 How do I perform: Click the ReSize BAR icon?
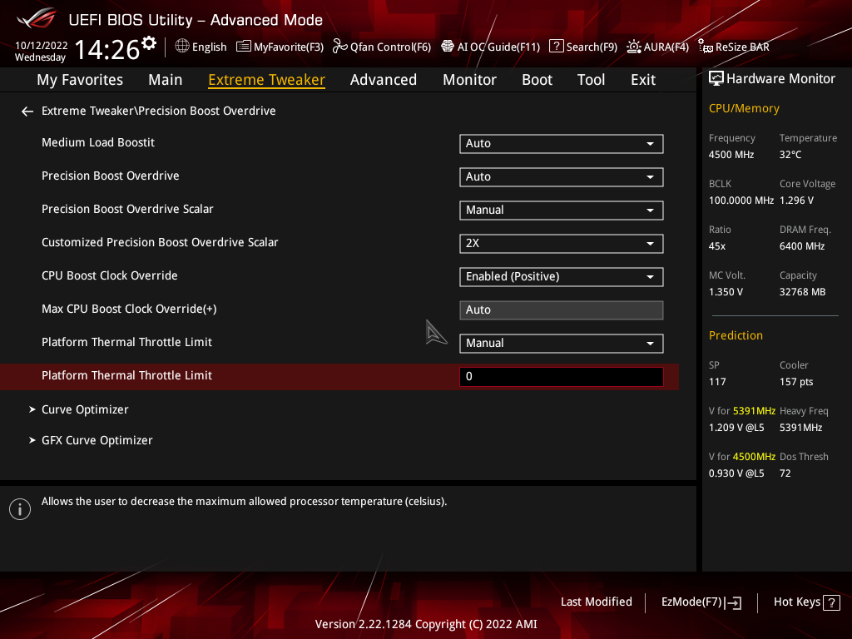(706, 47)
